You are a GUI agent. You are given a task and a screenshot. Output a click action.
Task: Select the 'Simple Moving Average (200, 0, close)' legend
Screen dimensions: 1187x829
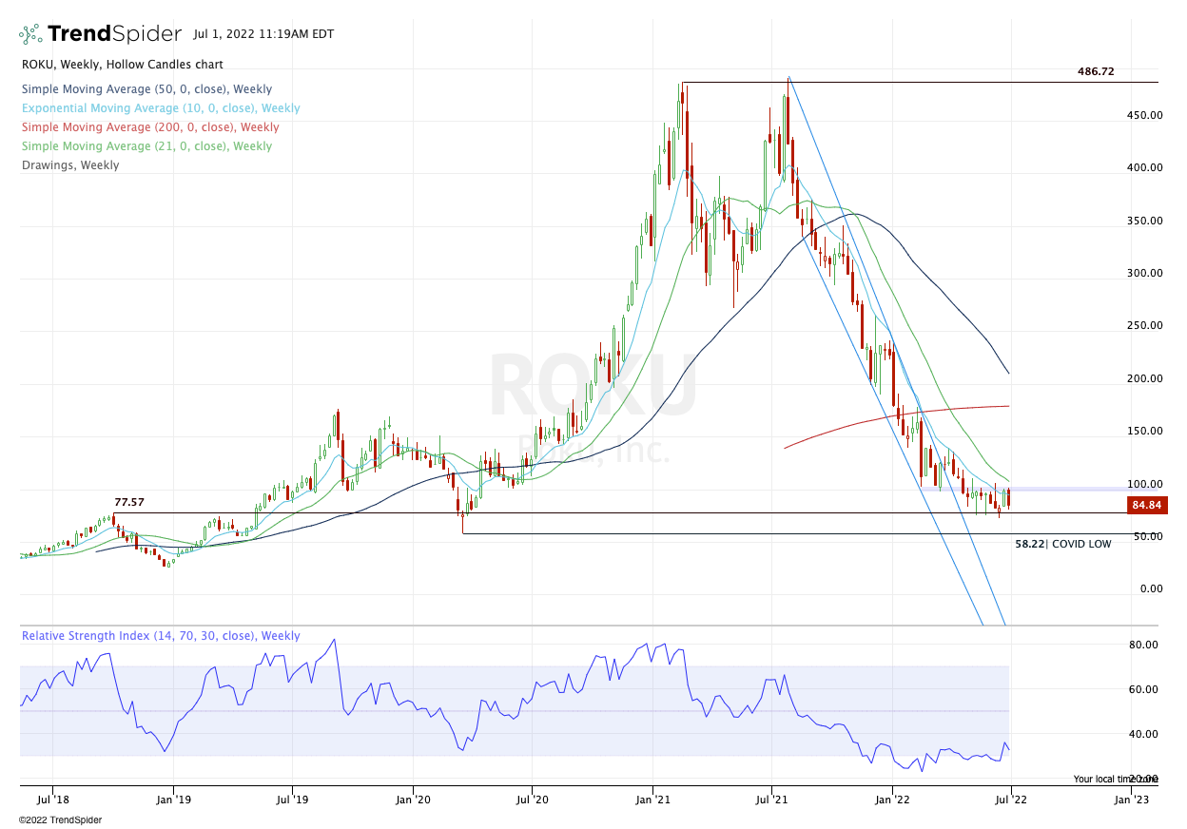click(x=149, y=127)
